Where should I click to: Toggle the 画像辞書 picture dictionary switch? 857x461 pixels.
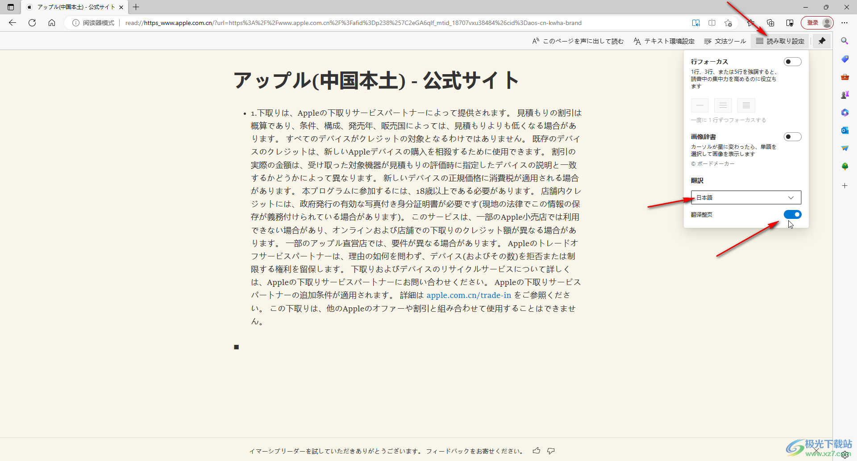coord(792,137)
